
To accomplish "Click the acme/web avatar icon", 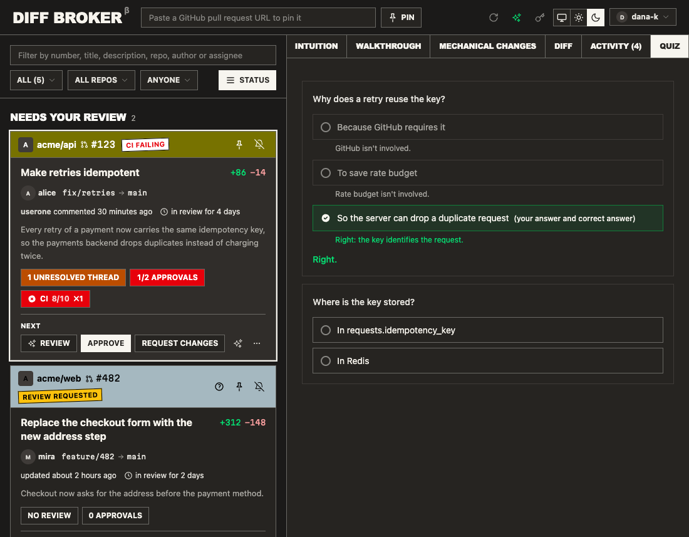I will pos(26,378).
